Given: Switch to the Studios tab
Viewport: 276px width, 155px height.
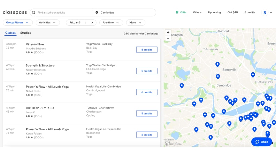Looking at the screenshot, I should 25,33.
